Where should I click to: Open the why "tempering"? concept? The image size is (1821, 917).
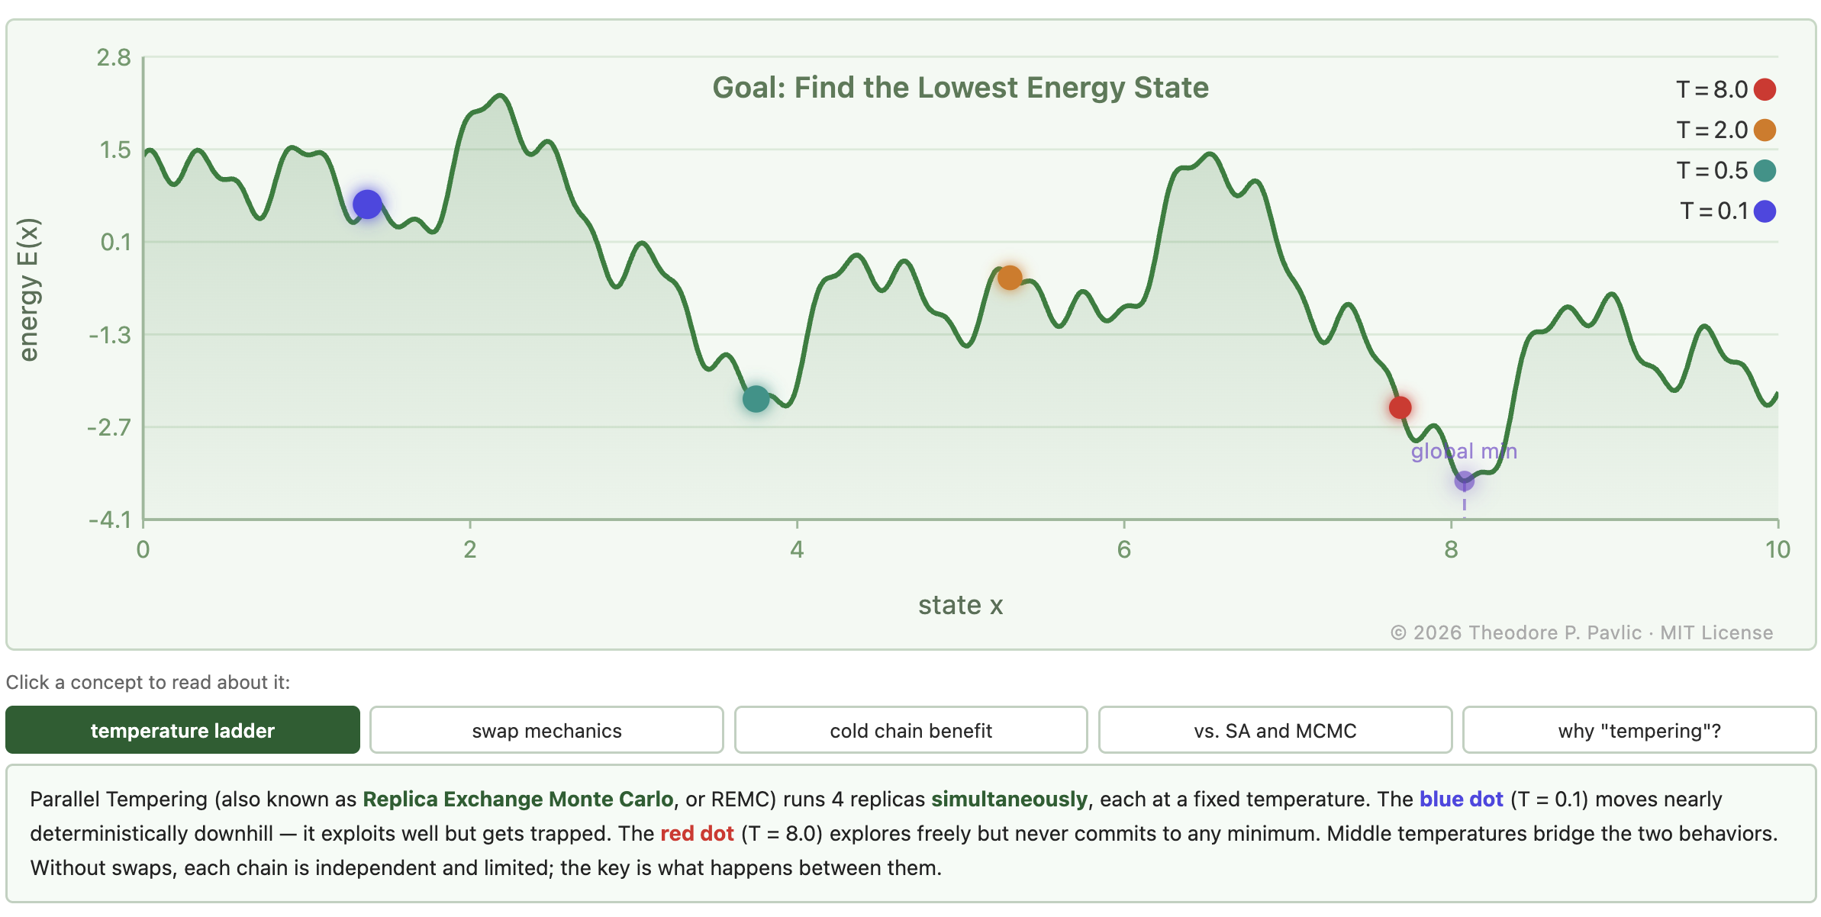coord(1639,730)
